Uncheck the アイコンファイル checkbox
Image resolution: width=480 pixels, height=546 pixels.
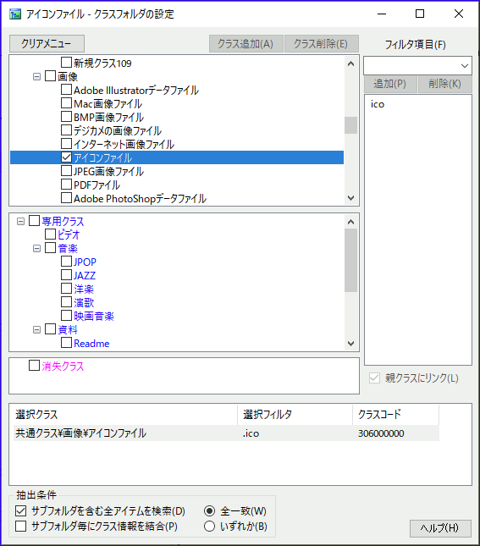click(x=66, y=157)
